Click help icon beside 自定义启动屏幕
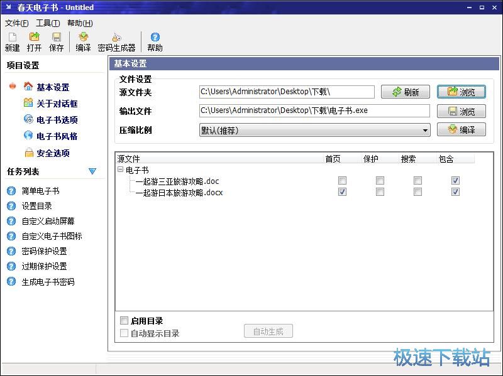 point(11,221)
